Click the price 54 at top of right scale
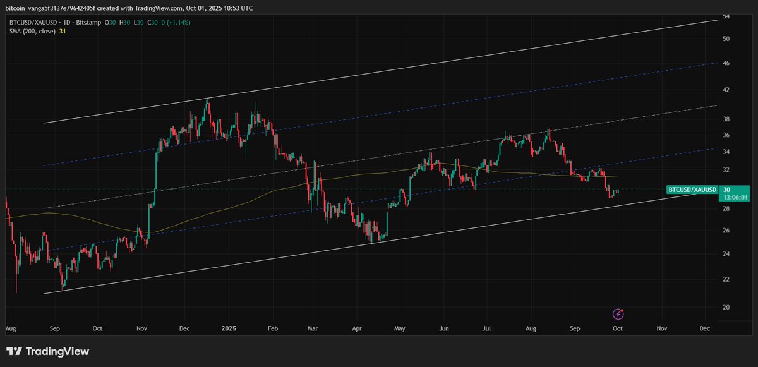The image size is (758, 367). 726,16
